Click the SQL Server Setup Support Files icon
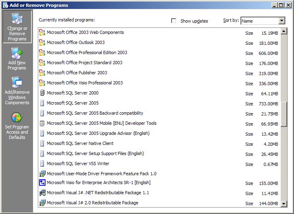This screenshot has width=294, height=214. coord(42,153)
